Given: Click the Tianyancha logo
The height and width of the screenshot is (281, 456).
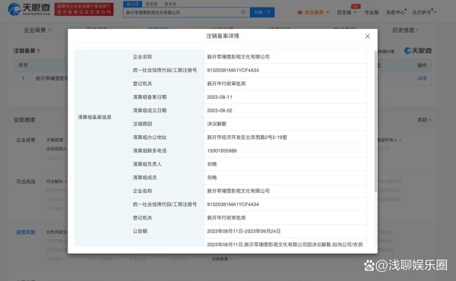Looking at the screenshot, I should click(29, 9).
